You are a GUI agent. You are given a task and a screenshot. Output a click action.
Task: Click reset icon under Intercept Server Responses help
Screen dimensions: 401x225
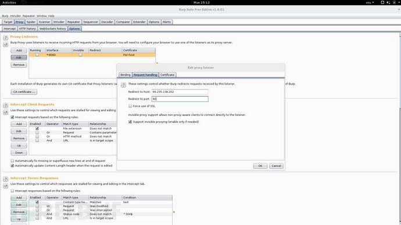6,186
